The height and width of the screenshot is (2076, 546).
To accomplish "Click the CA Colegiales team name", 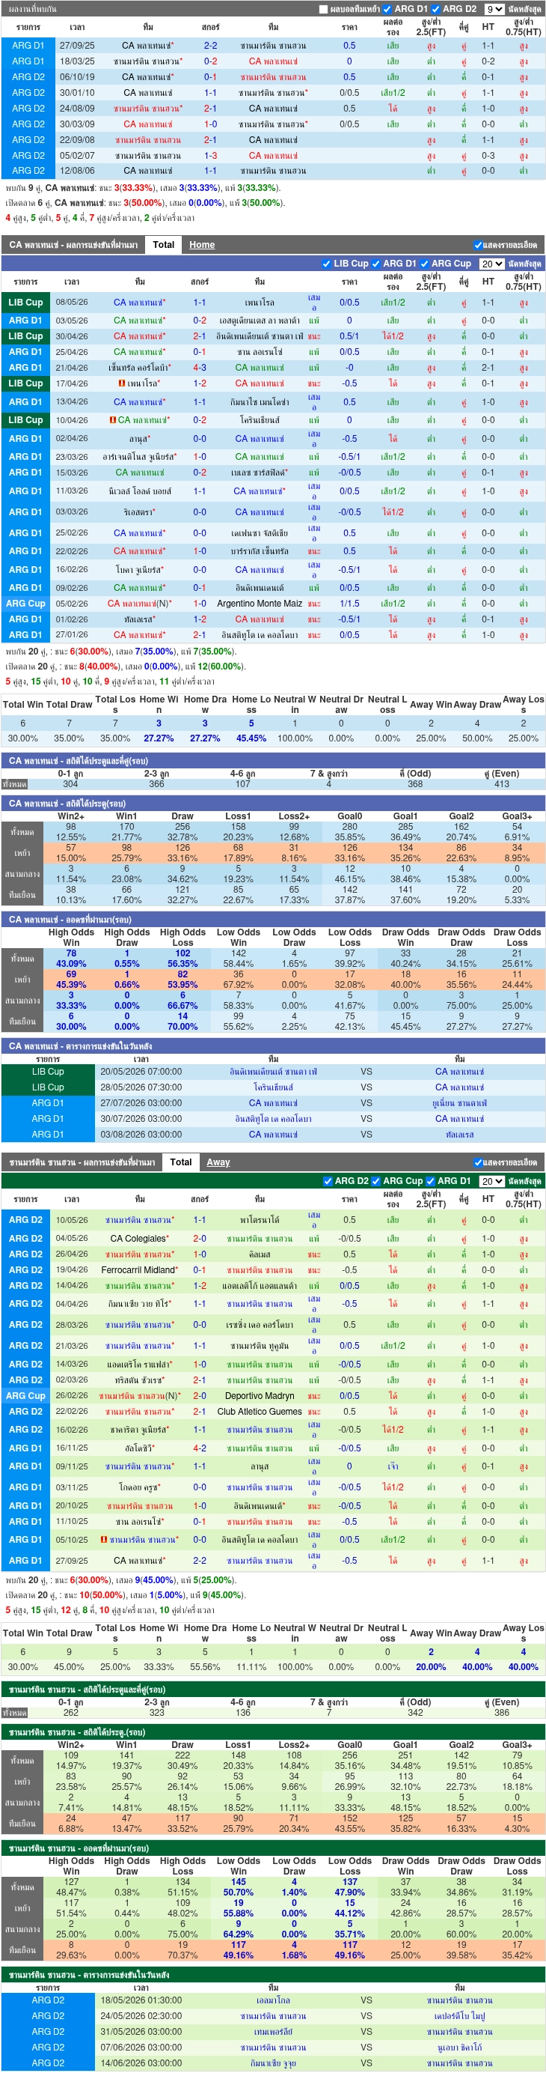I will tap(139, 1239).
